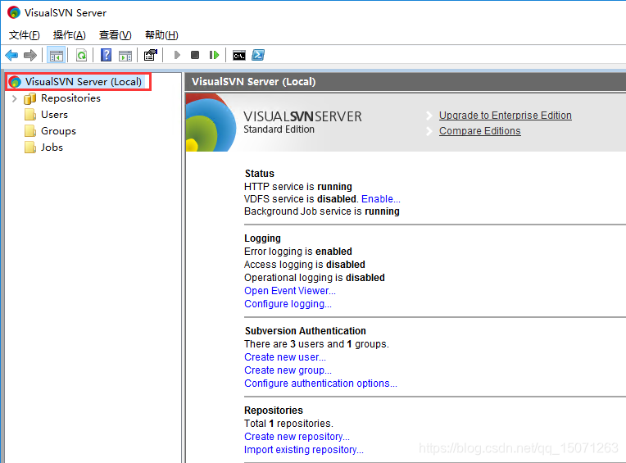Click Upgrade to Enterprise Edition link
The height and width of the screenshot is (463, 626).
505,116
